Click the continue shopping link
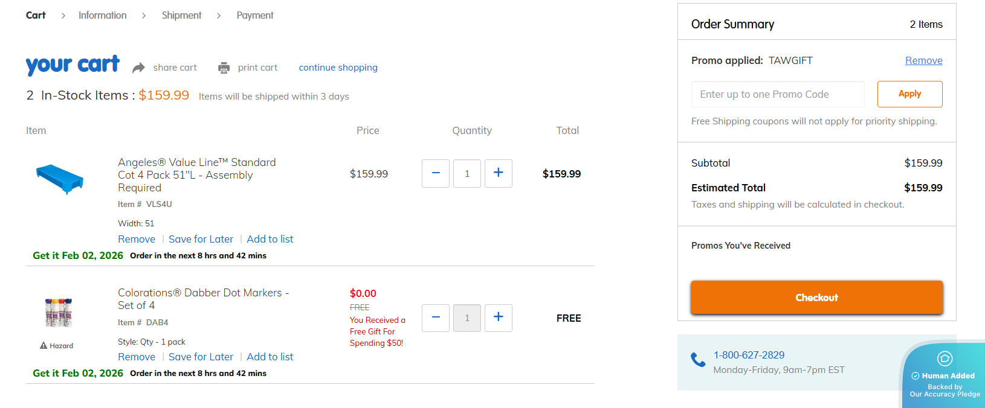The width and height of the screenshot is (985, 408). pos(338,68)
